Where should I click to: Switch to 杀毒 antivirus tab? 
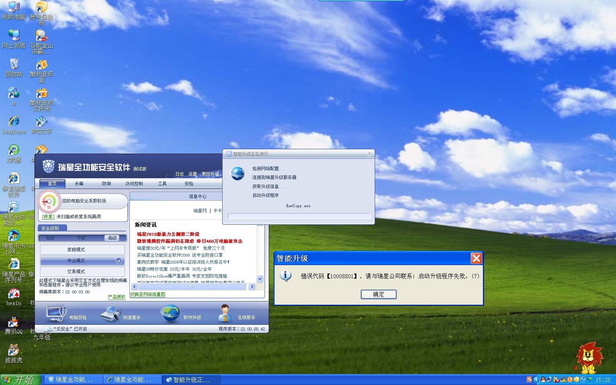tap(79, 183)
